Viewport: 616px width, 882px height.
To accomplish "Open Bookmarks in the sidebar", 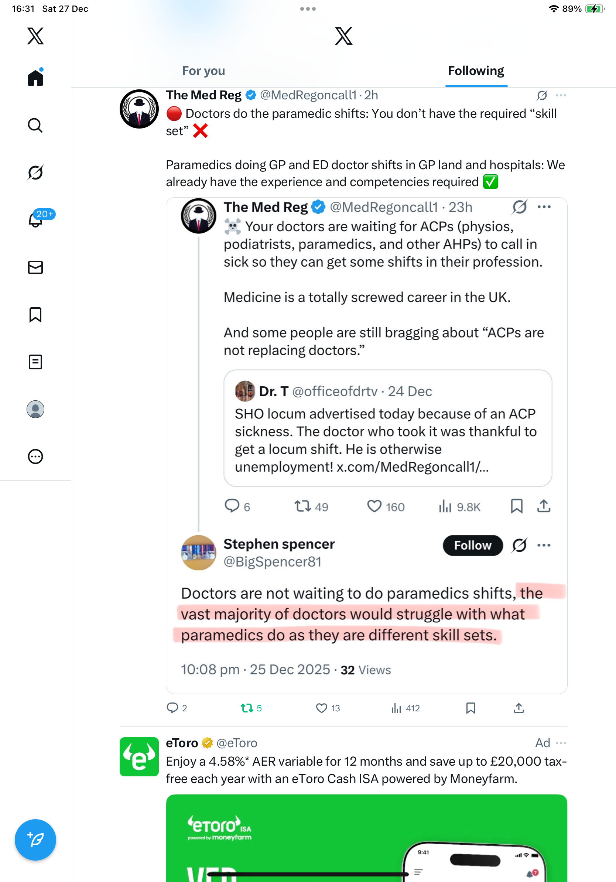I will tap(35, 315).
